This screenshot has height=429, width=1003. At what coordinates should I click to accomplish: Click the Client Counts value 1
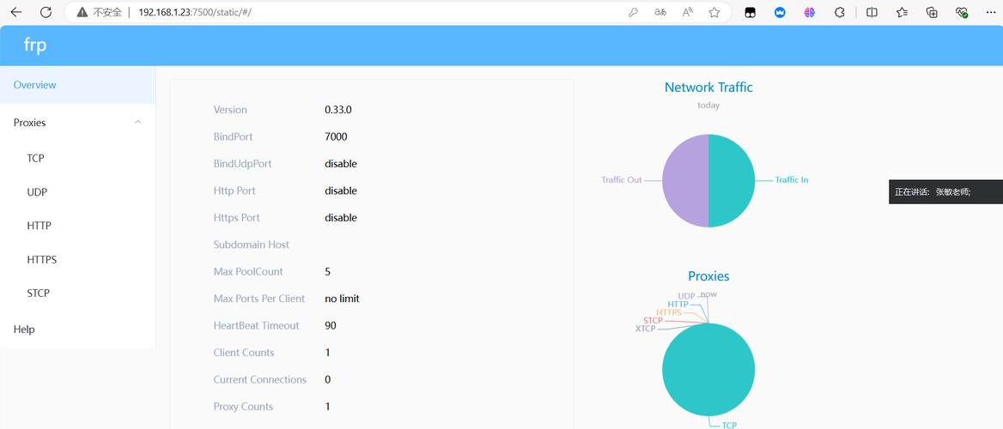coord(327,353)
